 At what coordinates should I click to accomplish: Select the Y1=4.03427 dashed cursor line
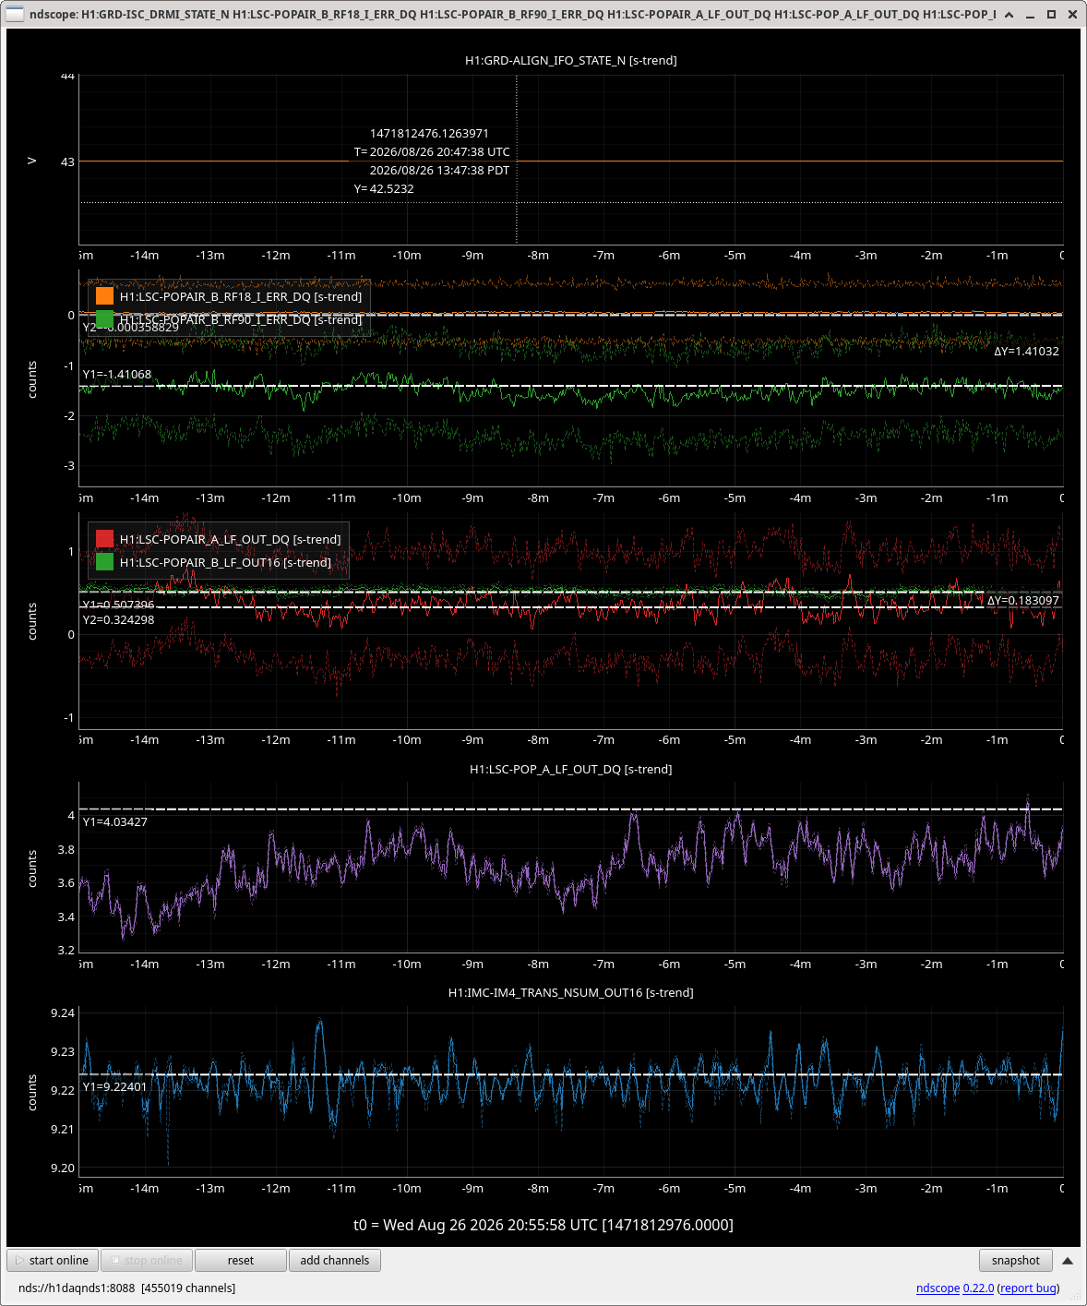pyautogui.click(x=570, y=809)
